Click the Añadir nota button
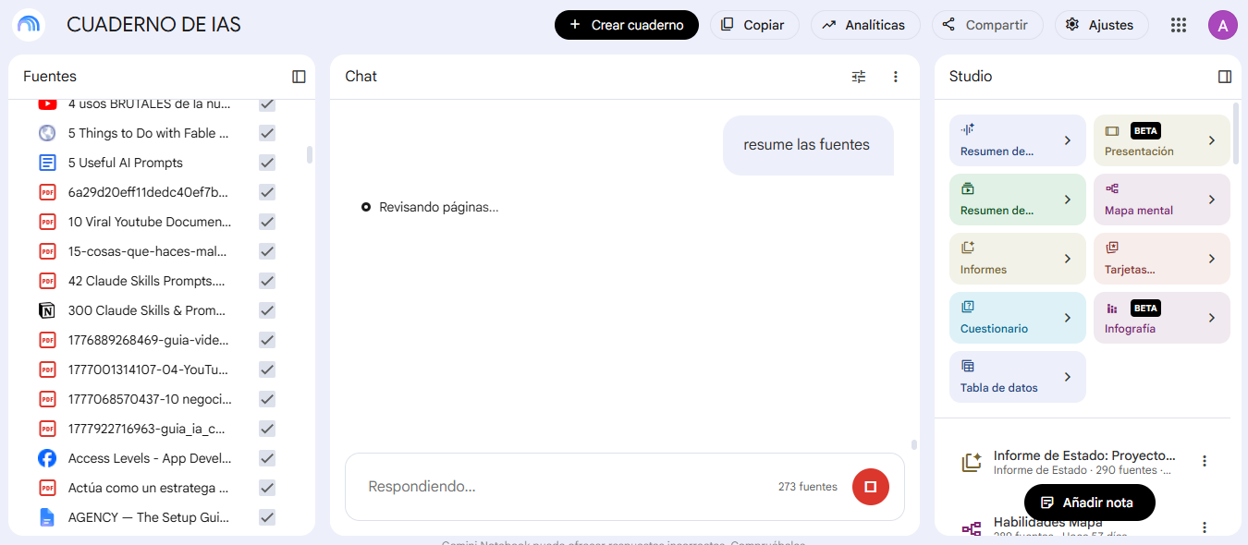Image resolution: width=1248 pixels, height=545 pixels. click(1090, 503)
